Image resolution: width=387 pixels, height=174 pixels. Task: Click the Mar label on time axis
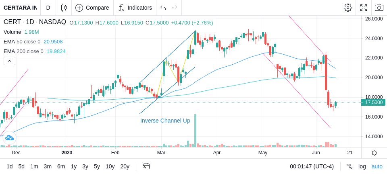point(161,153)
